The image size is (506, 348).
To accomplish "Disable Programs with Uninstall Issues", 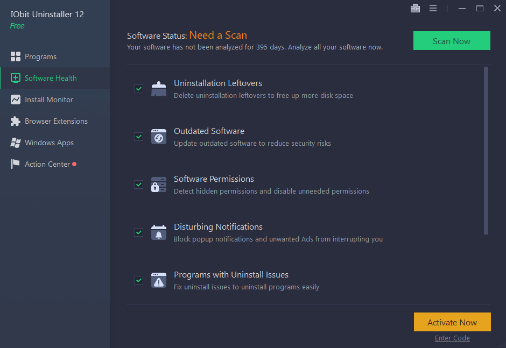I will tap(138, 280).
